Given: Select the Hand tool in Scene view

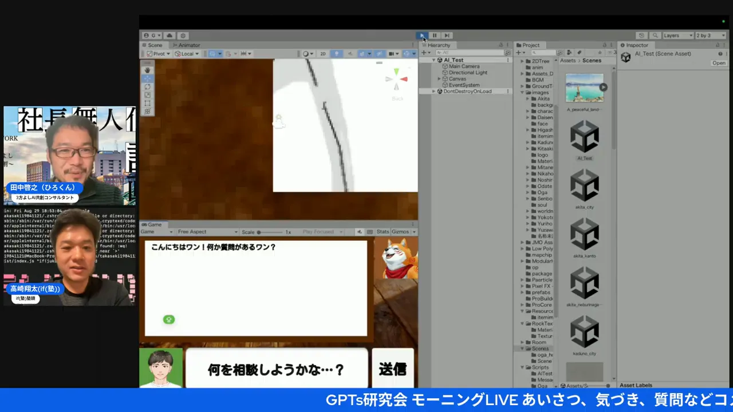Looking at the screenshot, I should coord(148,70).
